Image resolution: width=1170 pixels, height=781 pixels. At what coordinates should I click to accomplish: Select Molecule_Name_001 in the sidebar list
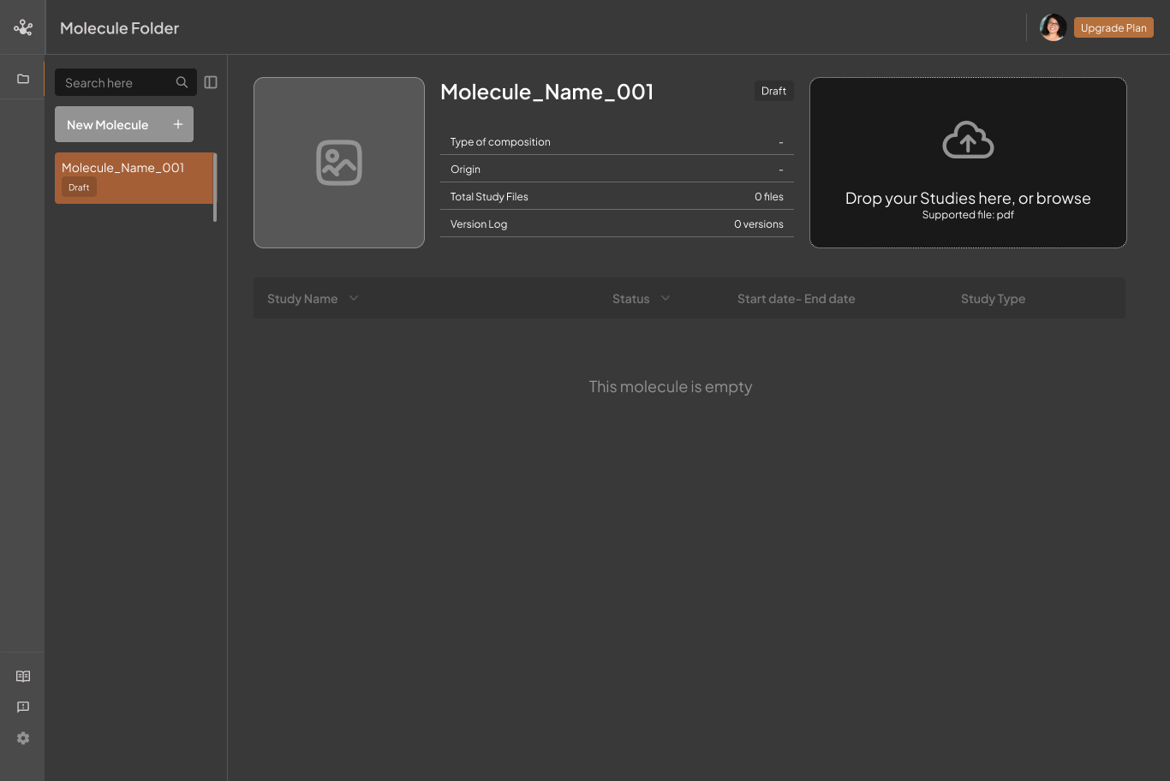click(x=134, y=178)
